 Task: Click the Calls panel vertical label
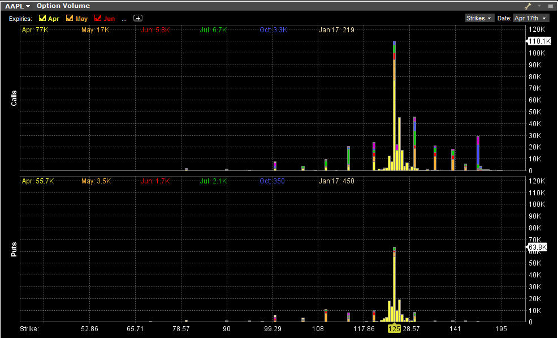pos(14,99)
